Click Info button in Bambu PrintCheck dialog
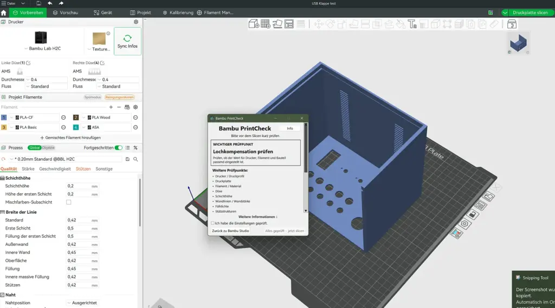The image size is (555, 308). (x=290, y=128)
